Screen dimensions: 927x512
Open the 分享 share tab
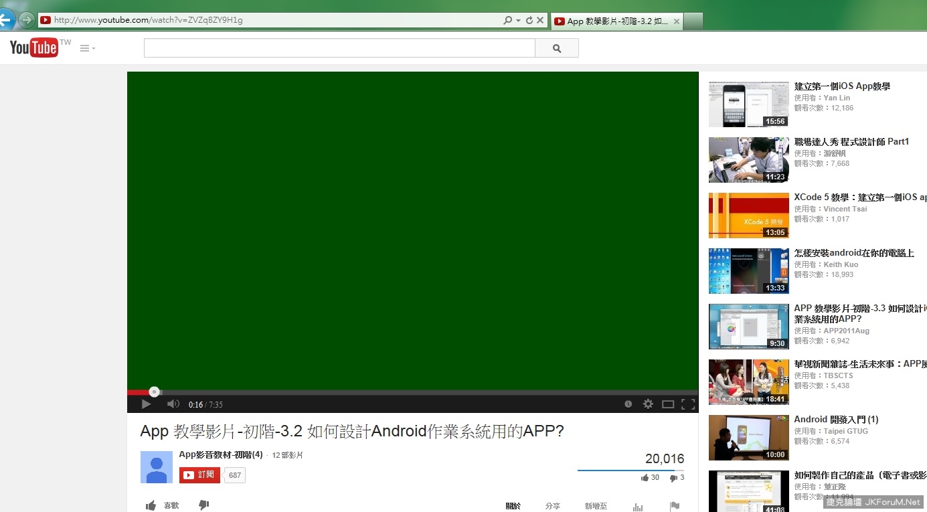(553, 506)
